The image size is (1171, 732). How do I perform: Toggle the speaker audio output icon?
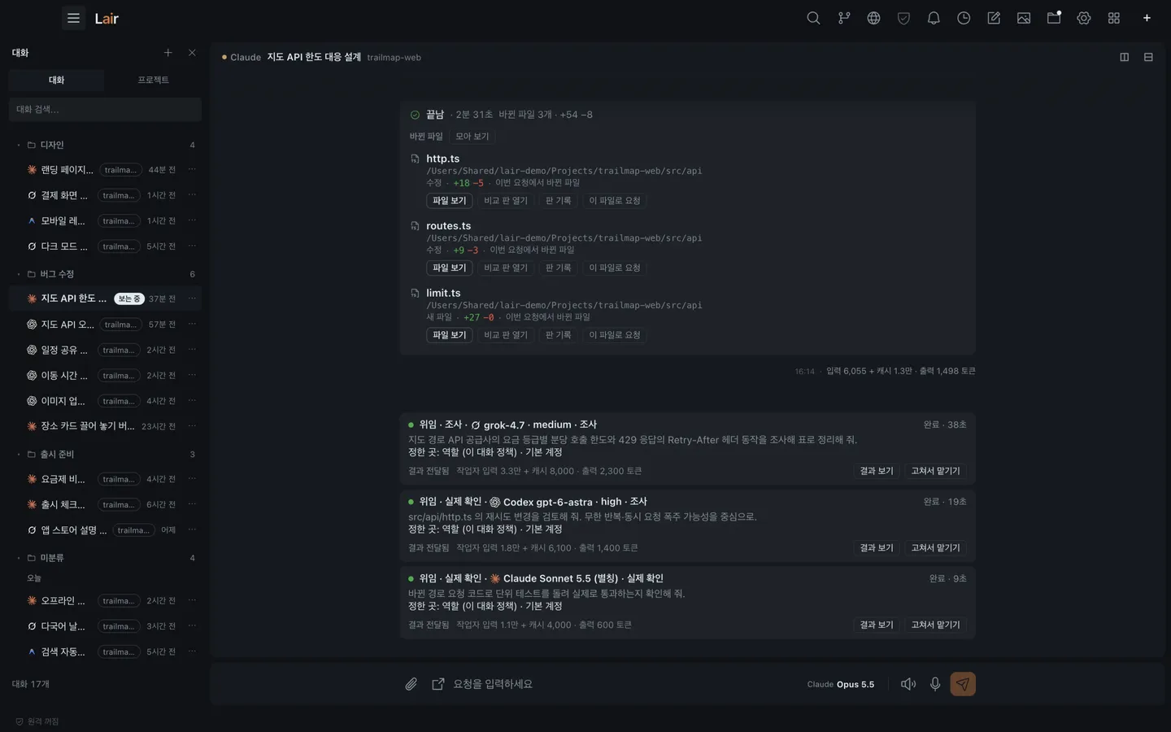click(908, 684)
